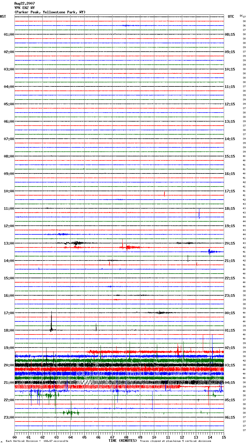This screenshot has height=445, width=247.
Task: Click the 07:00 MST row label
Action: 9,139
